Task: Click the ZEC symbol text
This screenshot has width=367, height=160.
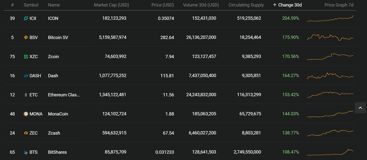Action: pos(34,133)
